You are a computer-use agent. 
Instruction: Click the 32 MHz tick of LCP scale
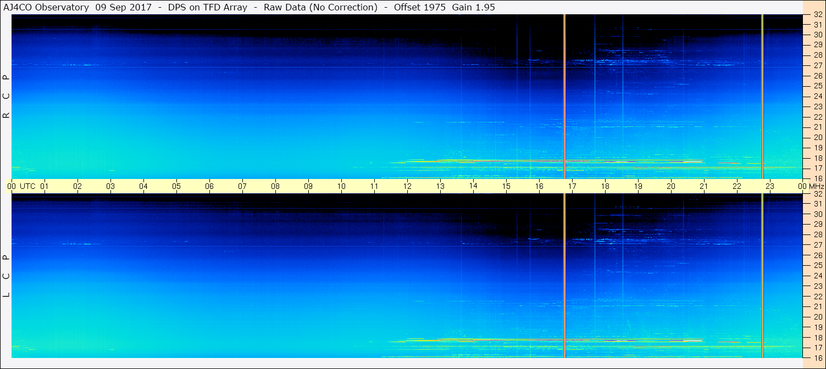click(817, 194)
